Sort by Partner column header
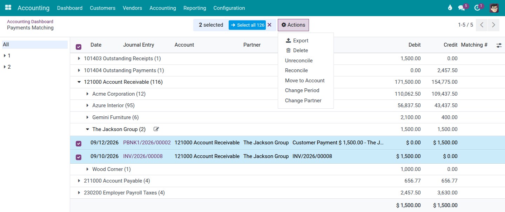This screenshot has height=212, width=505. pyautogui.click(x=252, y=45)
